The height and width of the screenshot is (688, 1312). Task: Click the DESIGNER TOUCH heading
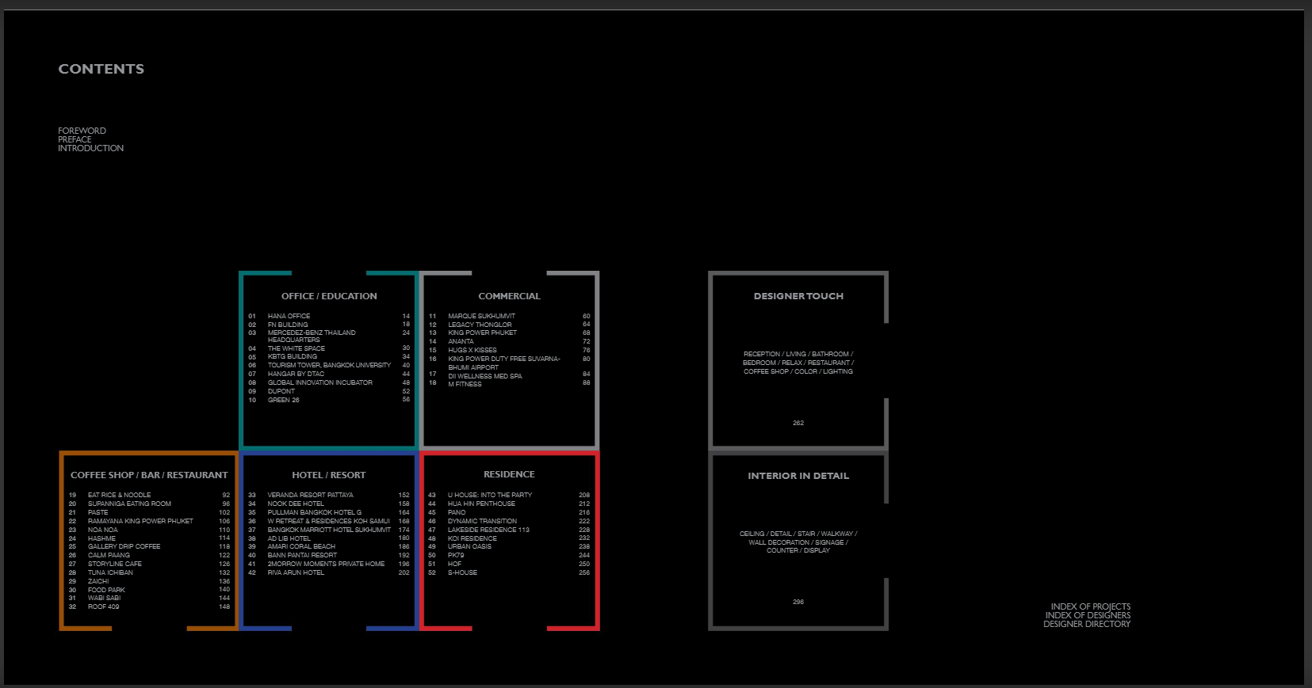798,296
